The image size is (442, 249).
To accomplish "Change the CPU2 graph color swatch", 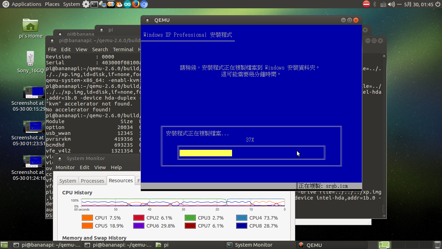I will pos(139,218).
